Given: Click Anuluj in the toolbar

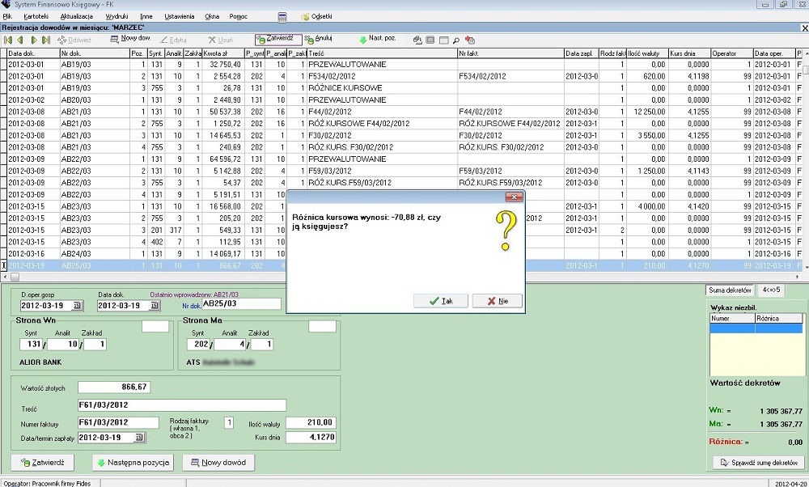Looking at the screenshot, I should tap(318, 39).
